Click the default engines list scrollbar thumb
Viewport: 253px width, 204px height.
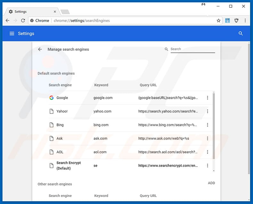click(x=214, y=126)
